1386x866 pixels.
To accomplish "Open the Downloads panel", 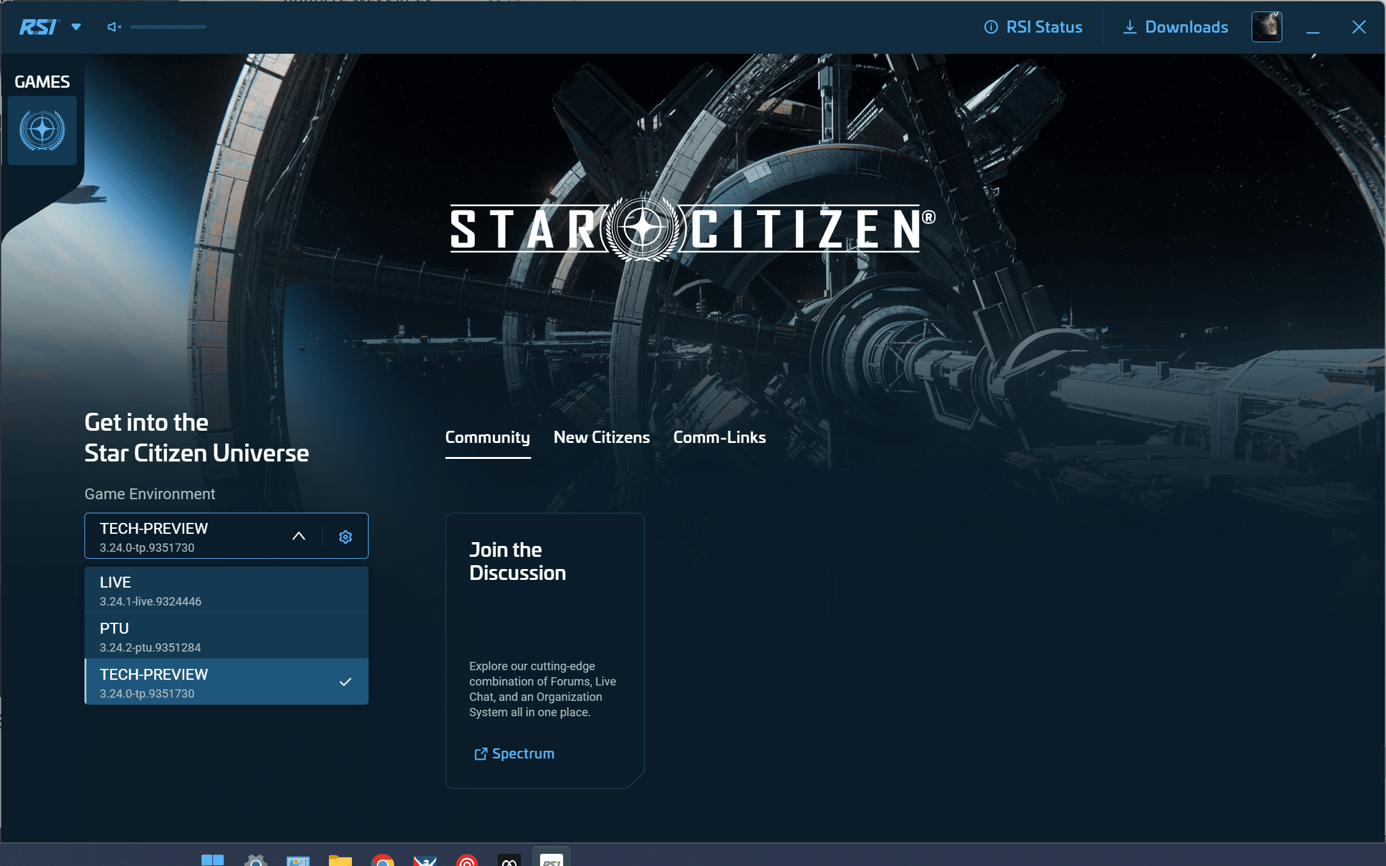I will click(1175, 27).
